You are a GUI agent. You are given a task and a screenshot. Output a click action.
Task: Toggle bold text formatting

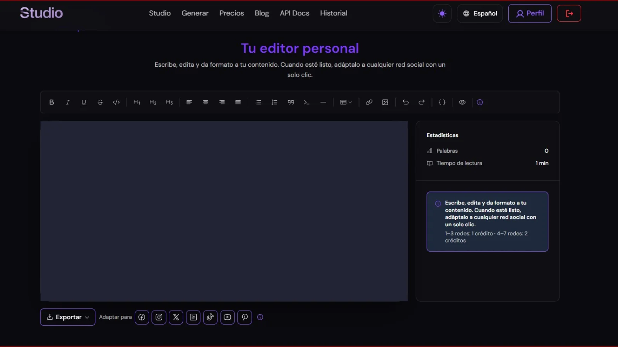click(51, 102)
